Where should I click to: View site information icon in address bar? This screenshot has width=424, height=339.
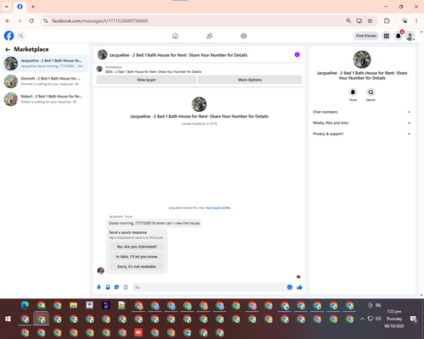pos(46,20)
